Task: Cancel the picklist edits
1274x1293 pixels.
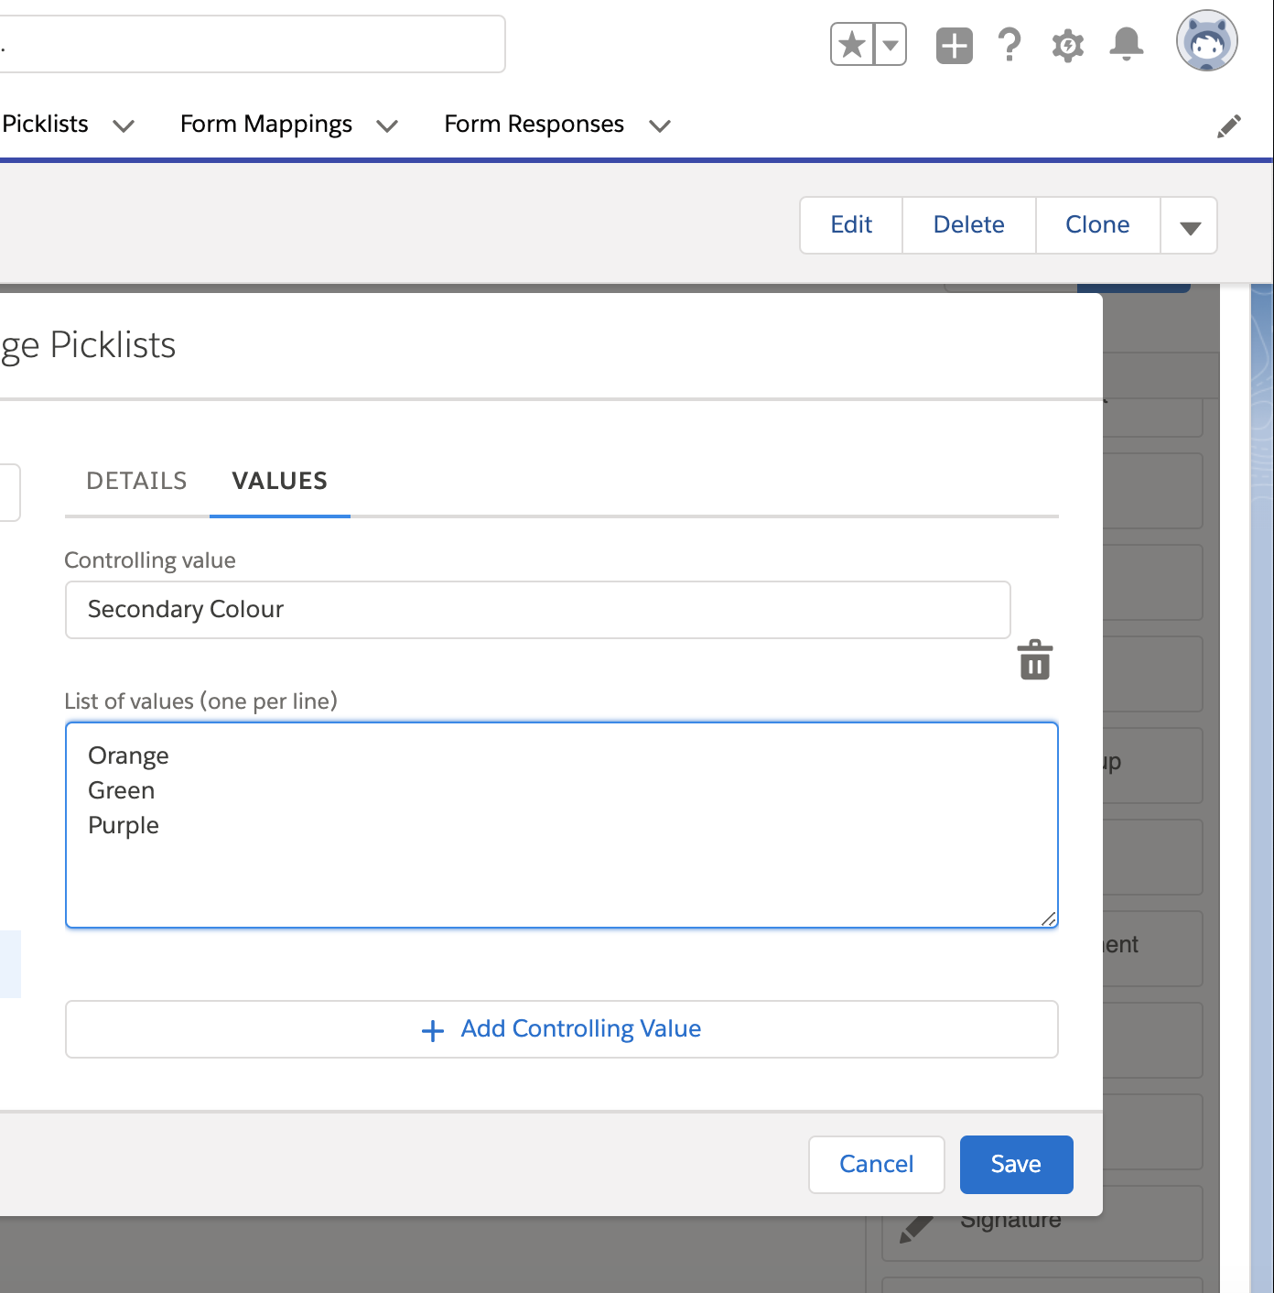Action: click(x=875, y=1164)
